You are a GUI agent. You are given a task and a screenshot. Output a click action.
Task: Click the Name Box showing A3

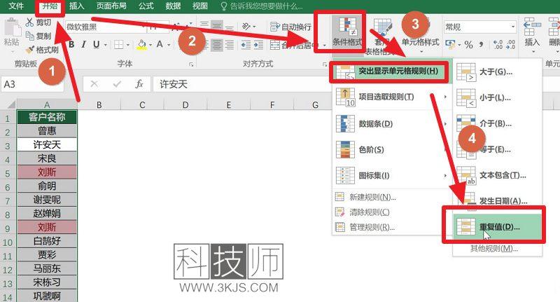pyautogui.click(x=32, y=84)
